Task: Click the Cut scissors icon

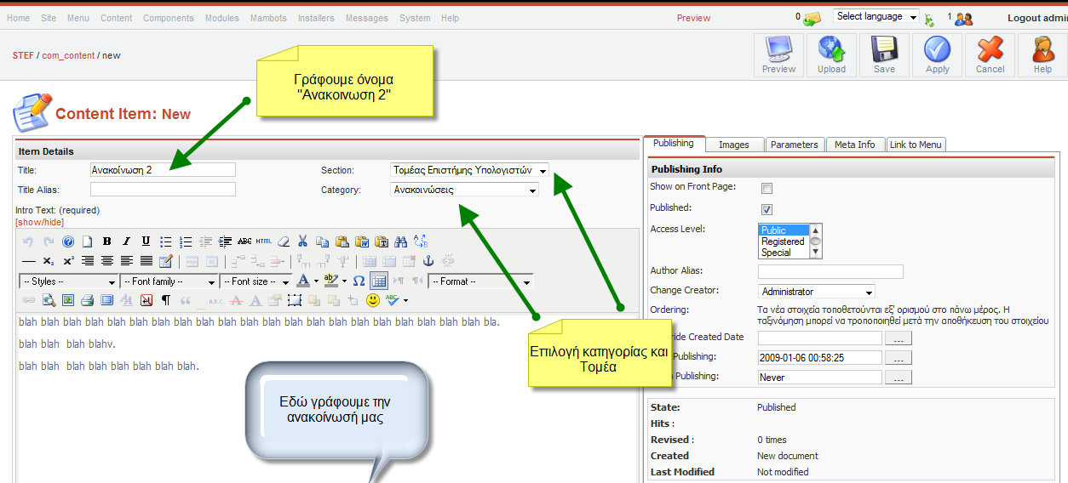Action: coord(302,241)
